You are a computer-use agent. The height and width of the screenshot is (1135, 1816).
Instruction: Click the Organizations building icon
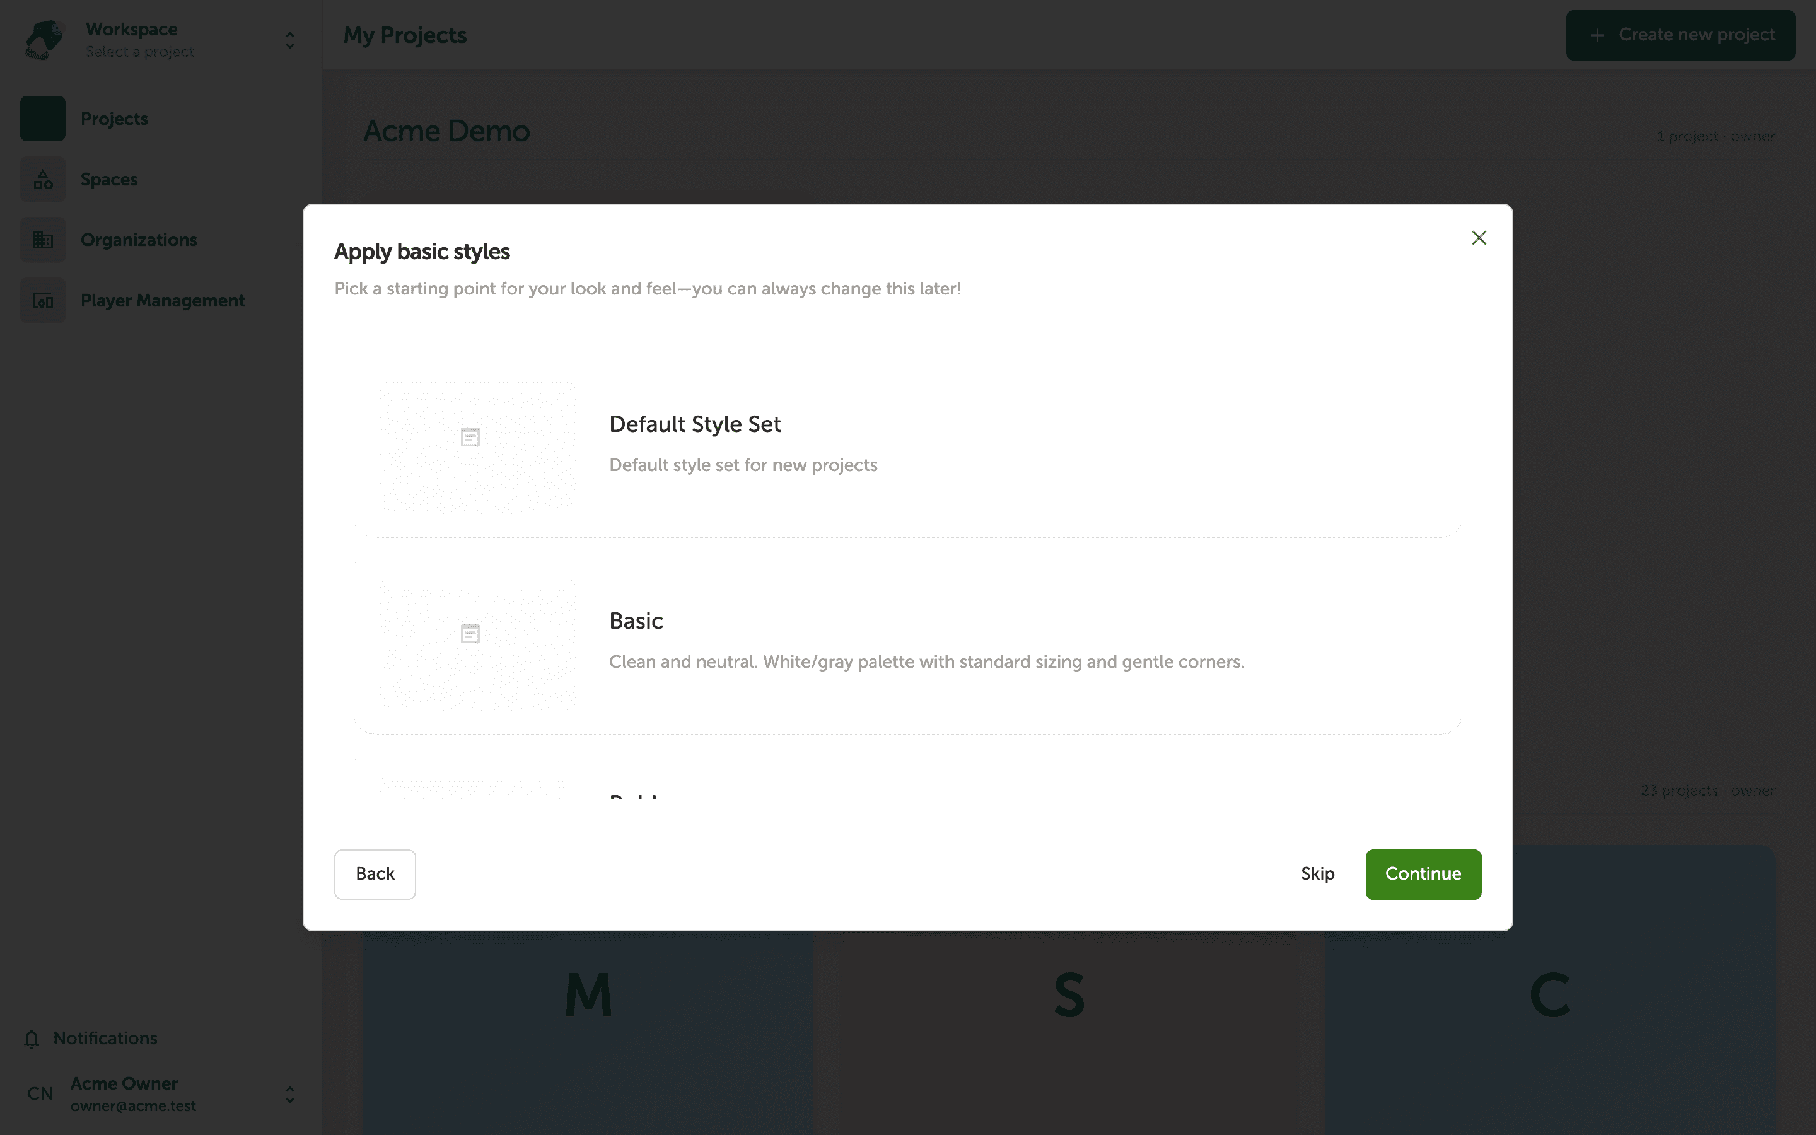click(x=43, y=240)
